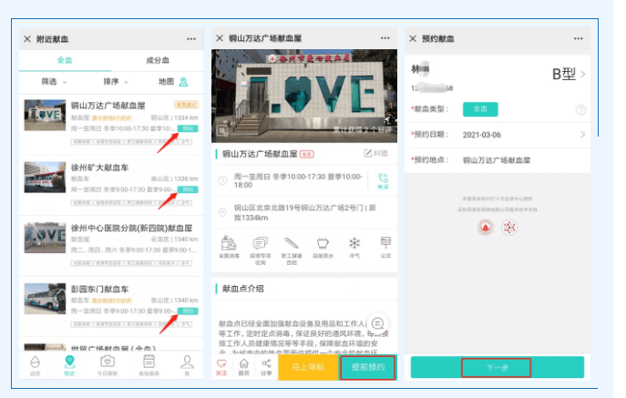Screen dimensions: 626x398
Task: Tap the 提前预约 button
Action: coord(368,367)
